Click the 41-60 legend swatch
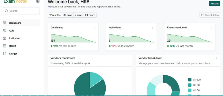 tap(190, 90)
